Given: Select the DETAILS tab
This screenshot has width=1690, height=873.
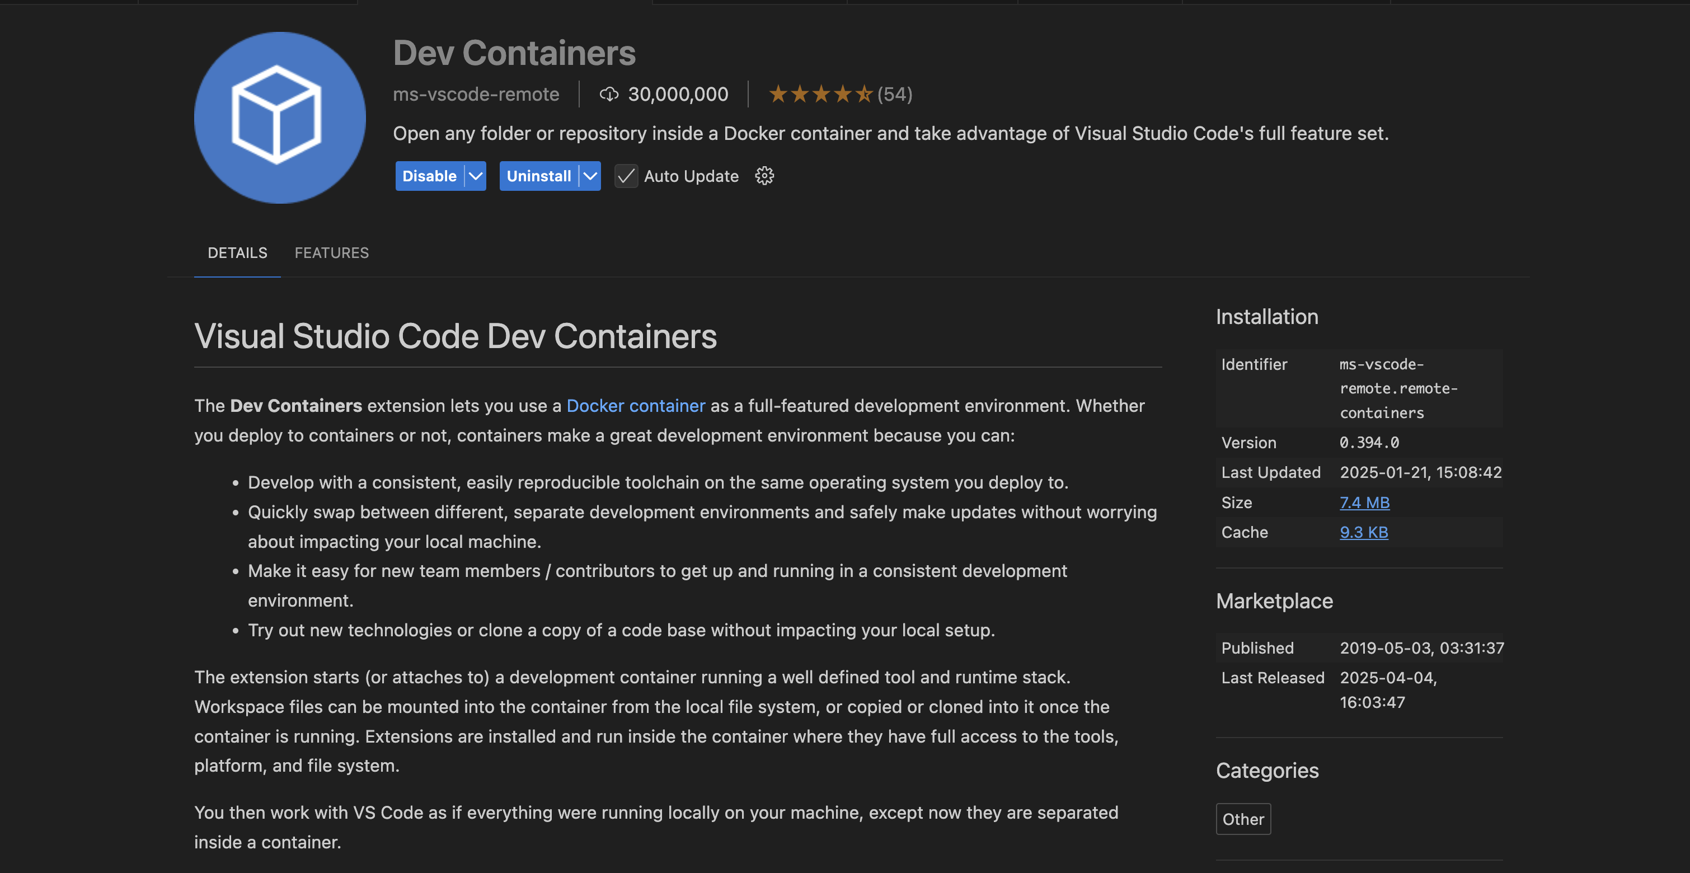Looking at the screenshot, I should pos(237,252).
